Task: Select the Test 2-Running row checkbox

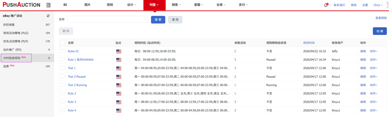Action: click(63, 85)
